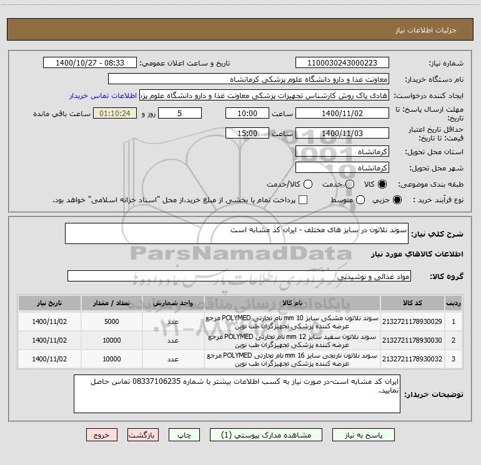Select the خدمت radio button

pos(350,184)
